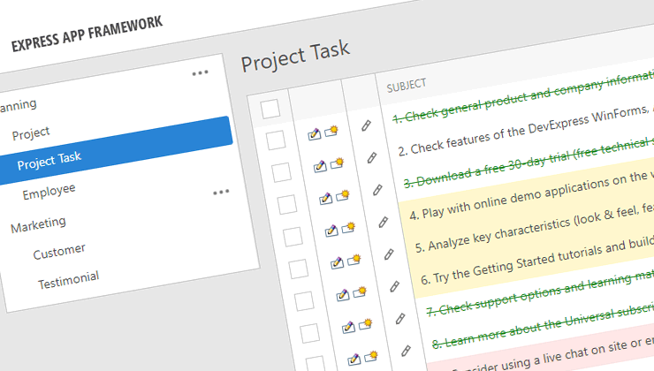The width and height of the screenshot is (654, 371).
Task: Click the paperclip icon in task 1 row
Action: tap(367, 125)
